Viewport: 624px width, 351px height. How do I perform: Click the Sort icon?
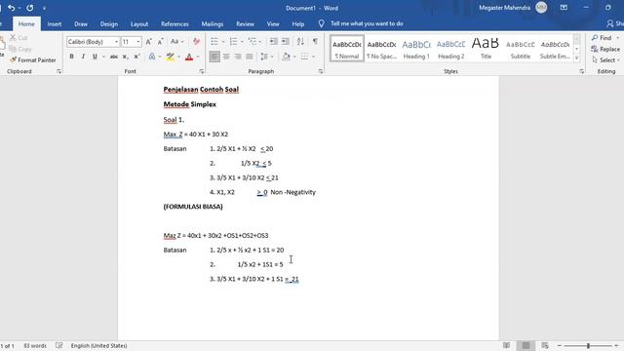(x=300, y=41)
